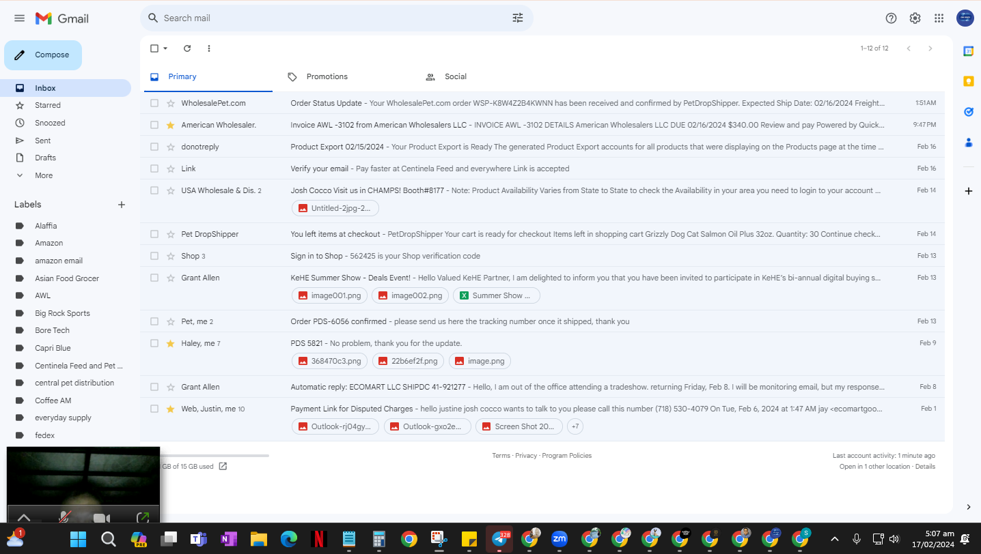The width and height of the screenshot is (981, 554).
Task: Tick the select-all checkbox
Action: (154, 48)
